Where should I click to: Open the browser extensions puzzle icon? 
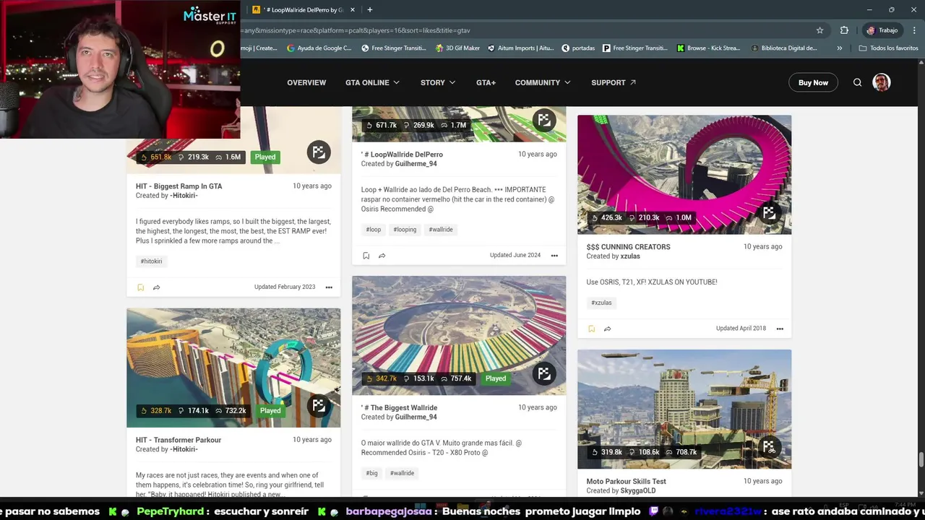click(844, 30)
